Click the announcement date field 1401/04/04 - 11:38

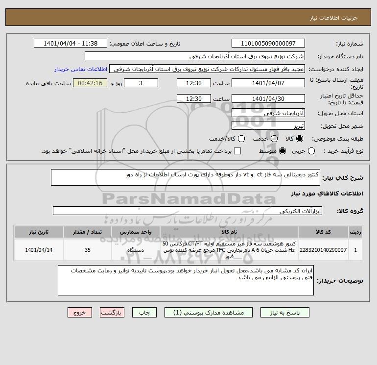coord(71,44)
